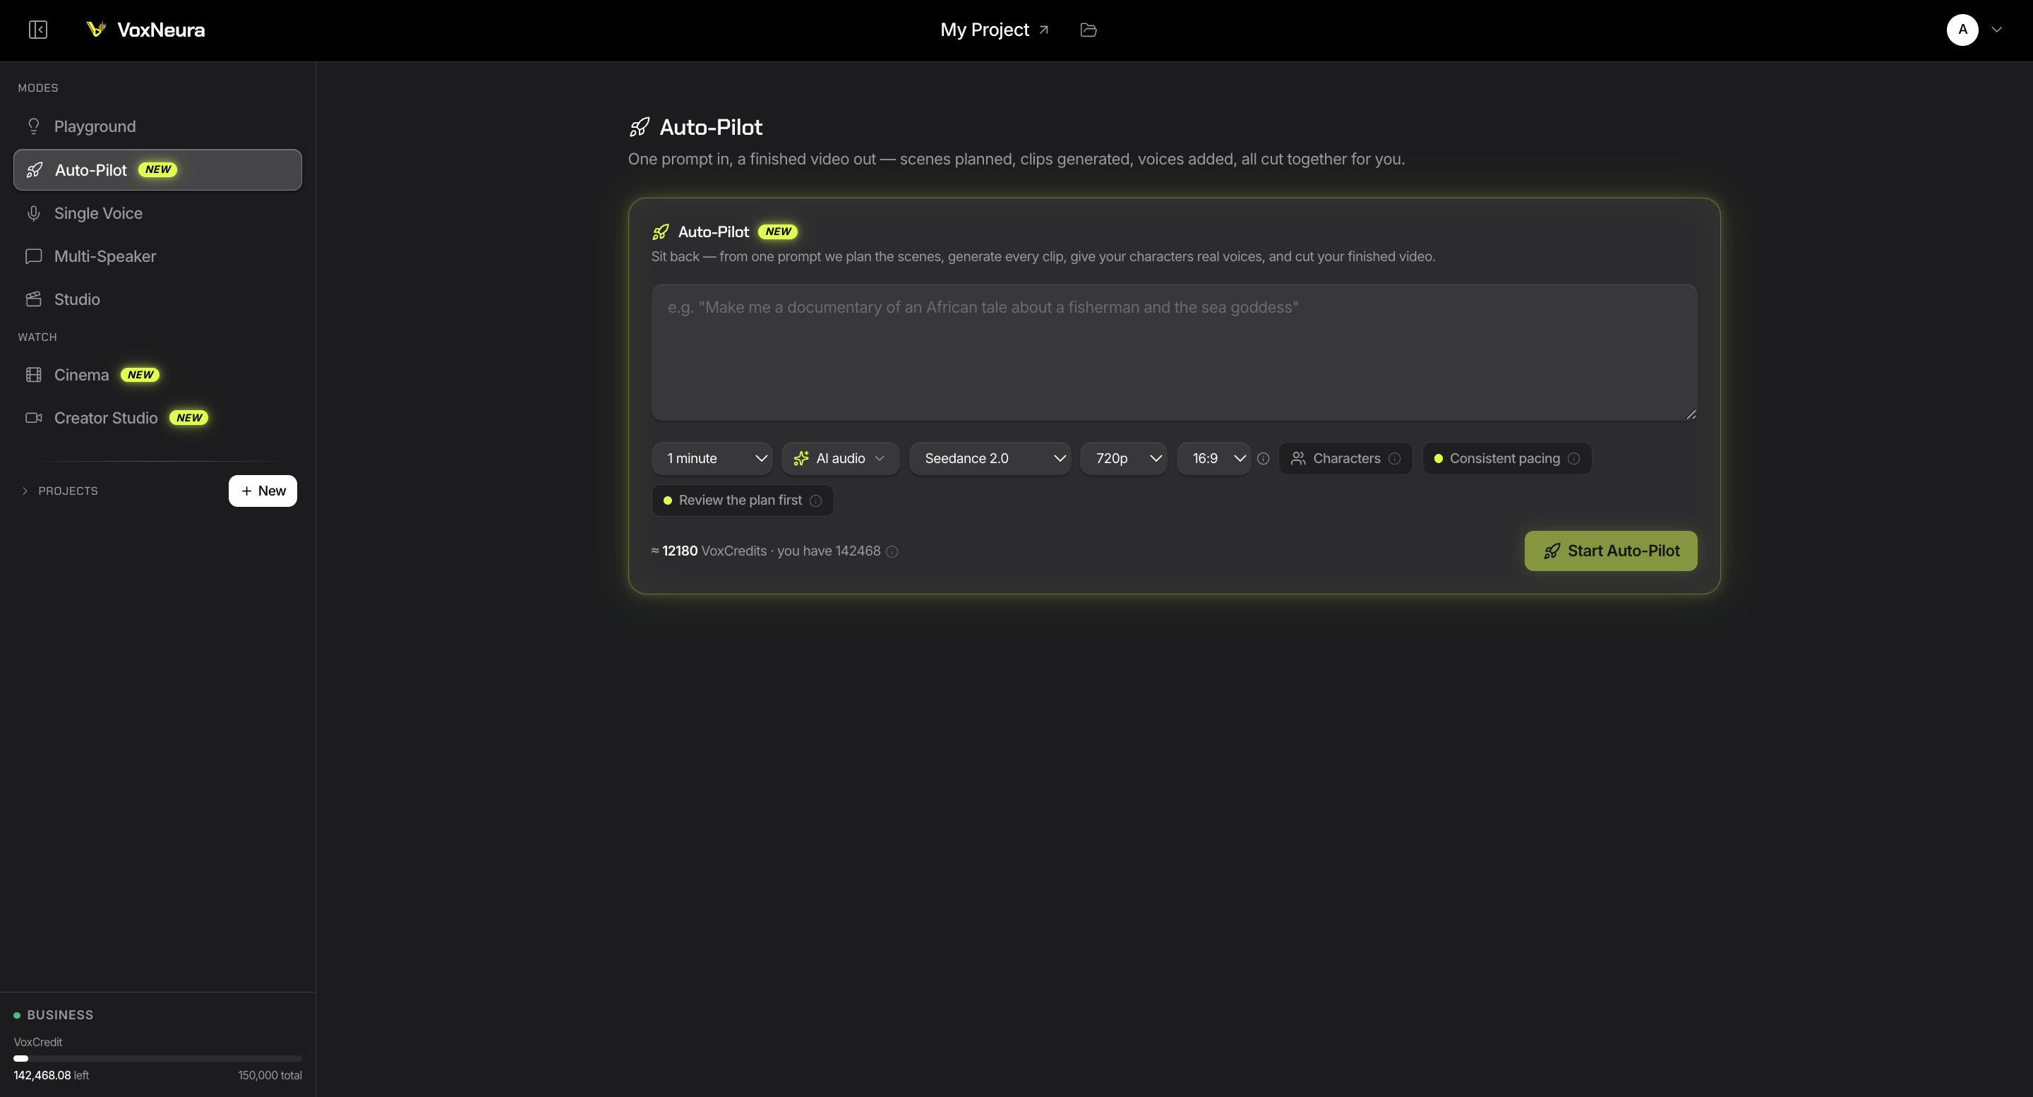
Task: Click the VoxNeura logo icon
Action: point(96,29)
